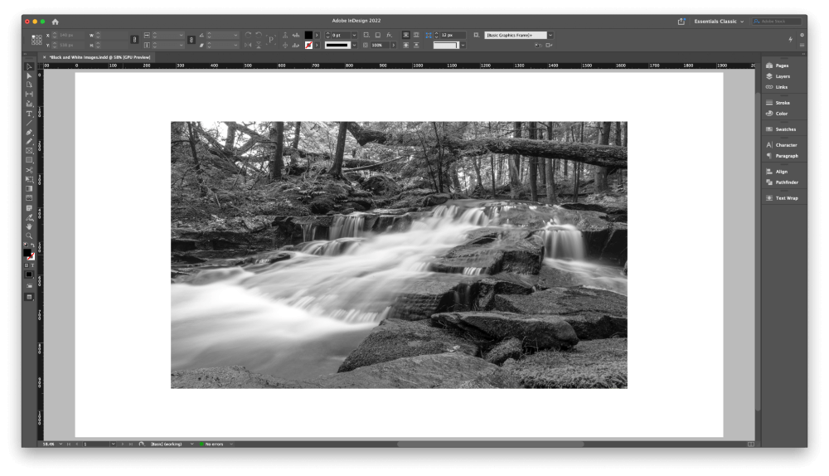This screenshot has width=829, height=476.
Task: Select the Rectangle tool
Action: tap(29, 160)
